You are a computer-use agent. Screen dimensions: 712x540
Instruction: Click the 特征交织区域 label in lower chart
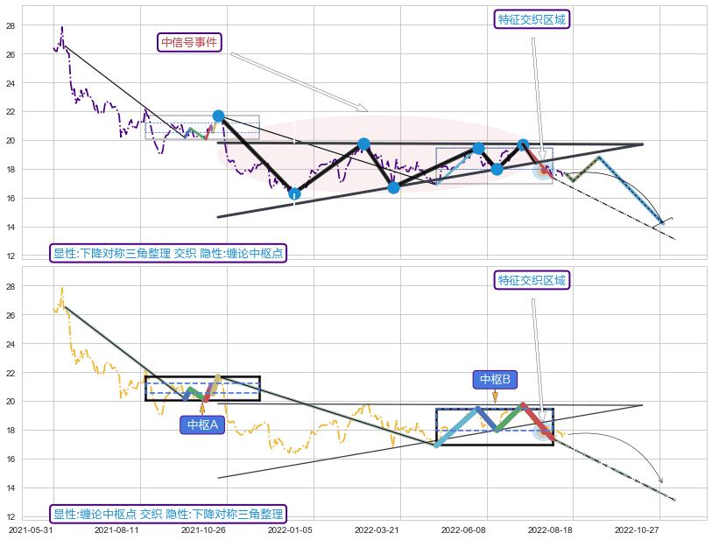pos(532,280)
